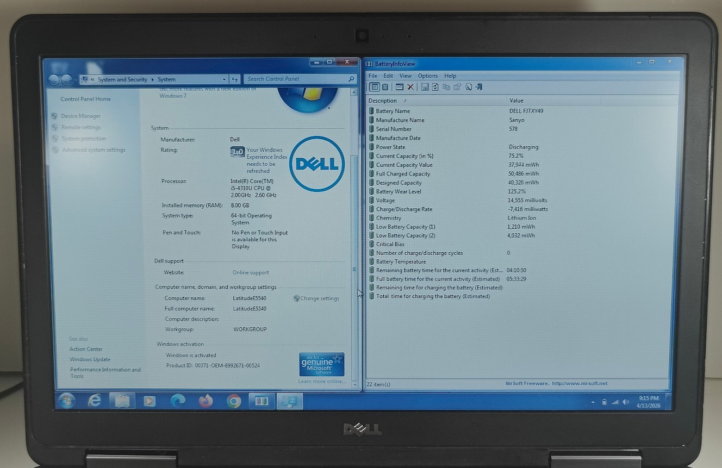Image resolution: width=722 pixels, height=468 pixels.
Task: Click Change settings link
Action: point(320,298)
